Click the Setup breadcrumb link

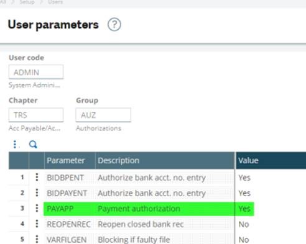click(x=27, y=2)
